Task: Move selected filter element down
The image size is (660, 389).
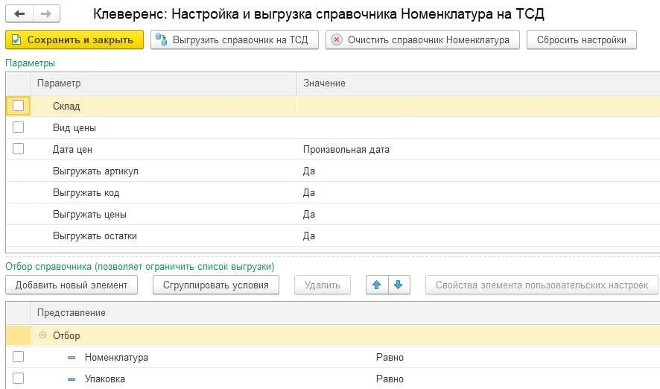Action: tap(399, 285)
